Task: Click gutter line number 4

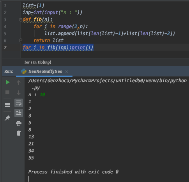Action: point(5,27)
